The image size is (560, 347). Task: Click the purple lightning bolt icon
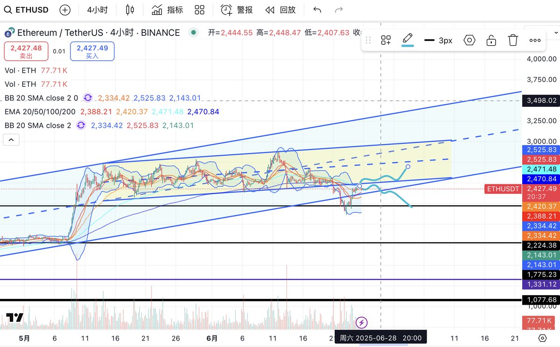click(x=362, y=322)
